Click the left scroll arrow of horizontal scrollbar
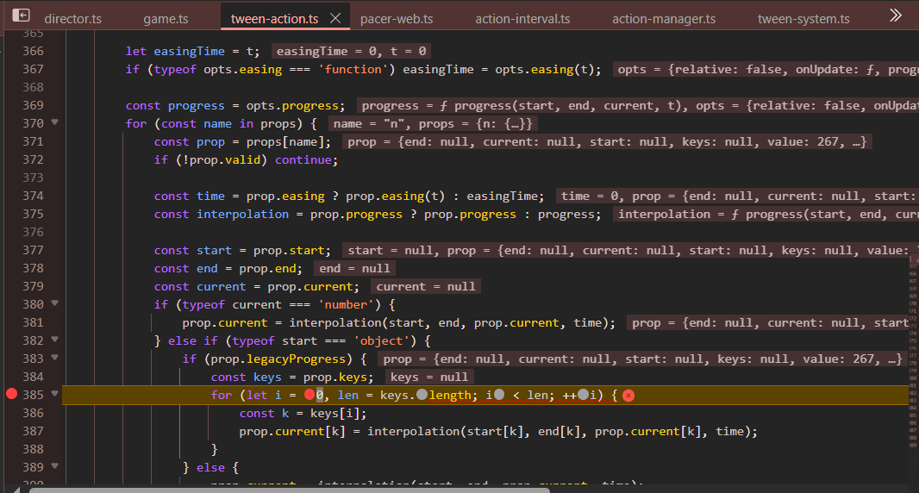This screenshot has height=493, width=919. (x=16, y=490)
